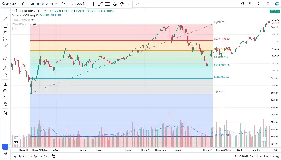Select the trend line drawing tool
Viewport: 281px width, 160px height.
(5, 19)
